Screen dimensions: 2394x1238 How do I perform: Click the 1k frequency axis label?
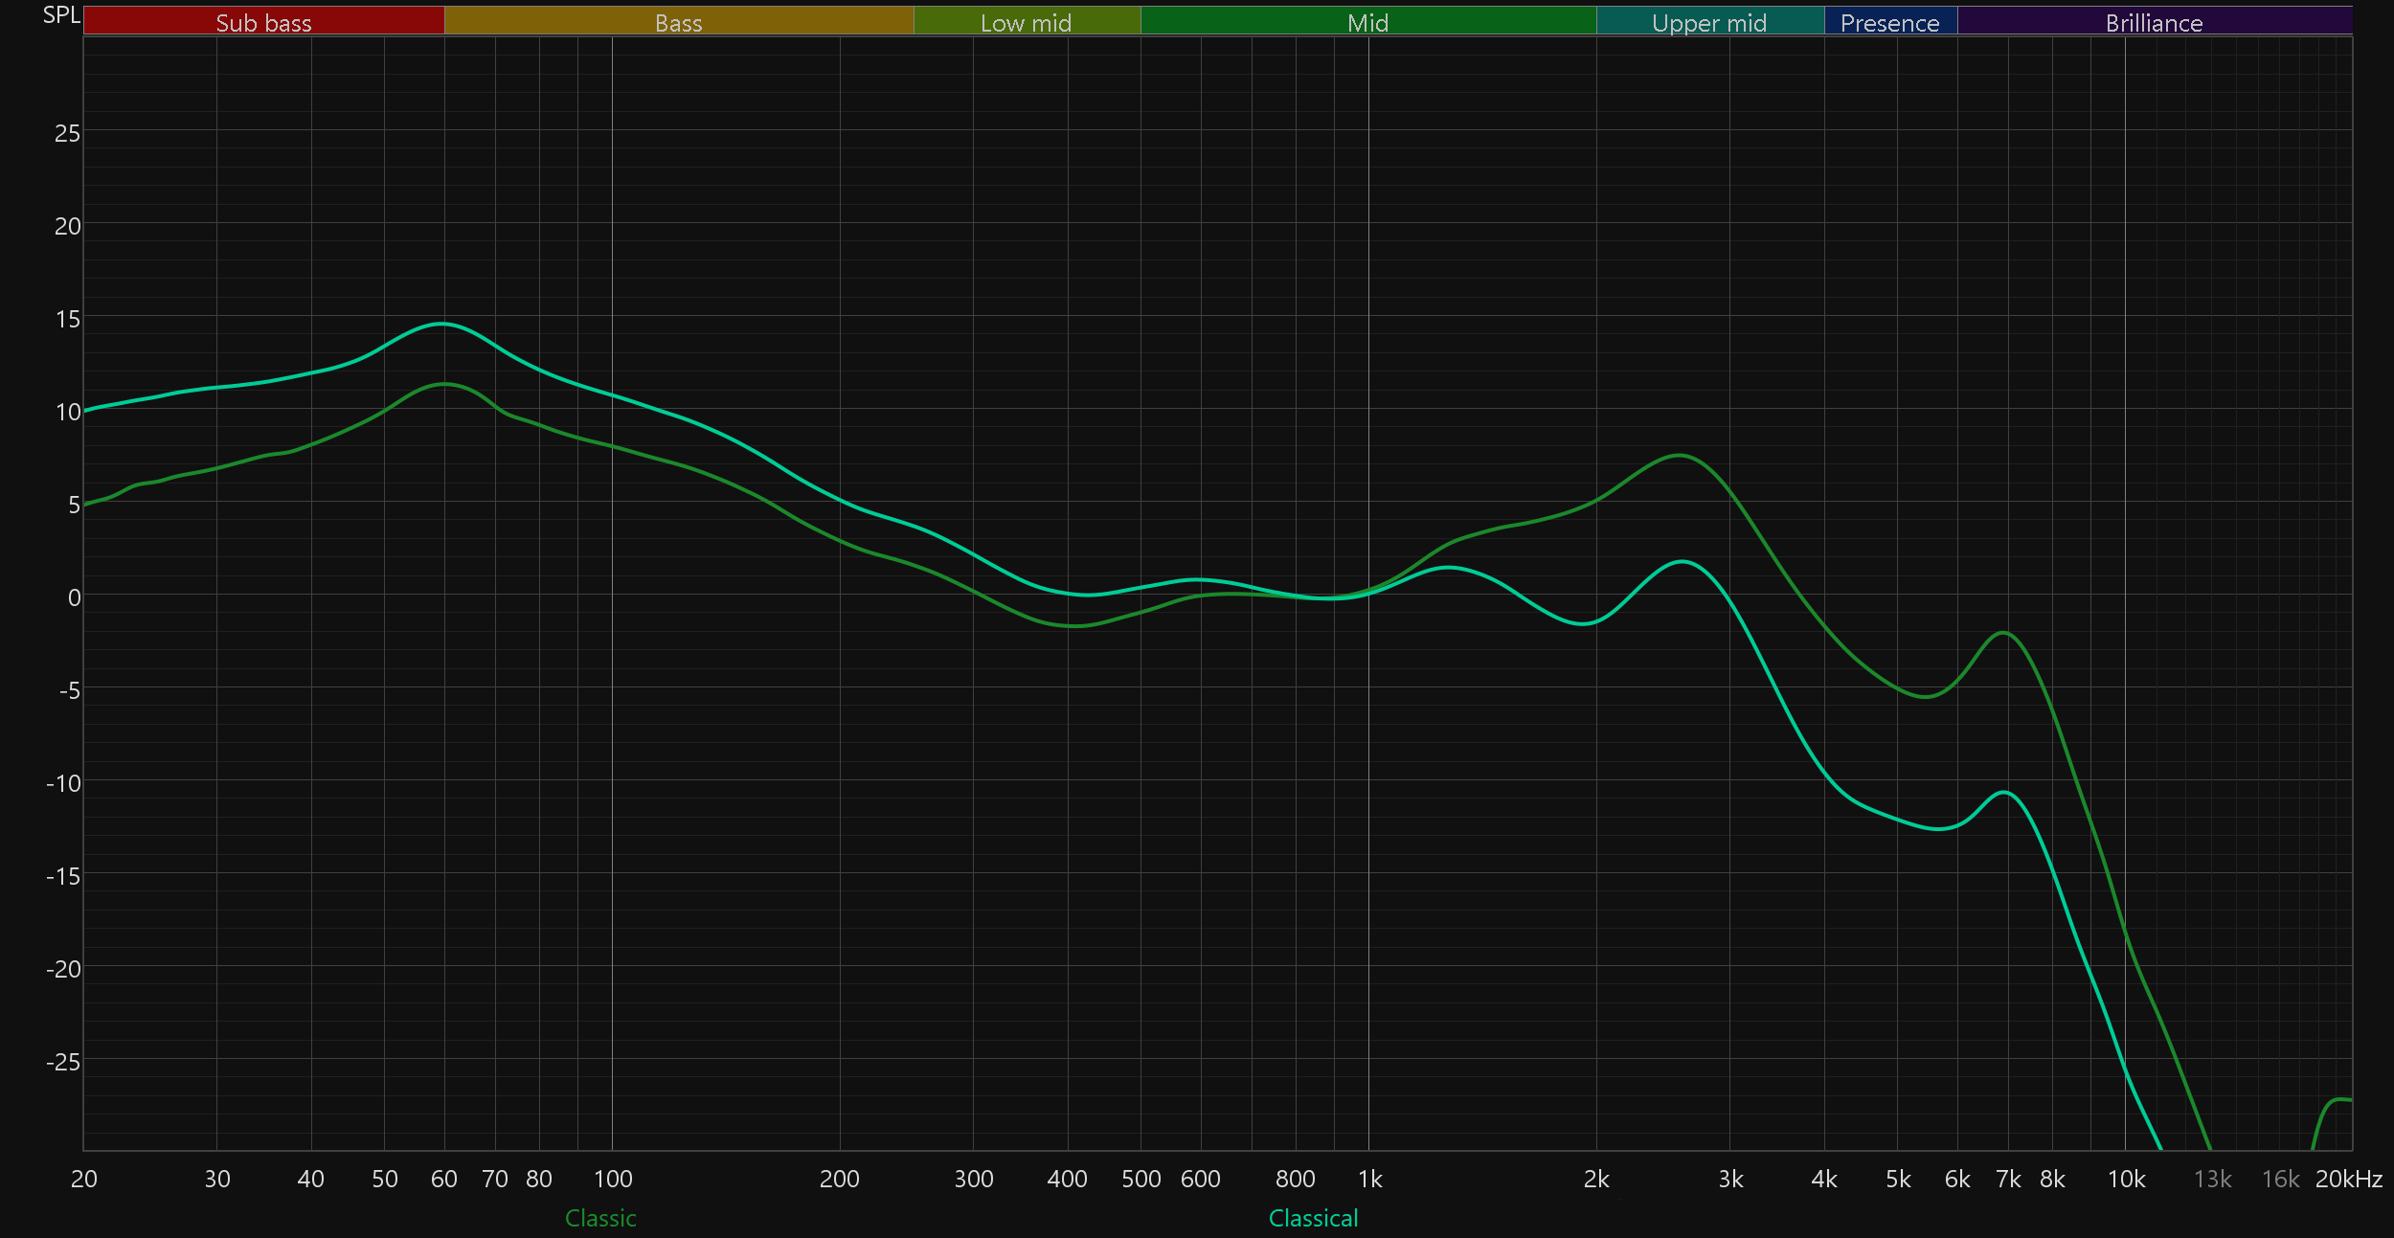click(1369, 1179)
